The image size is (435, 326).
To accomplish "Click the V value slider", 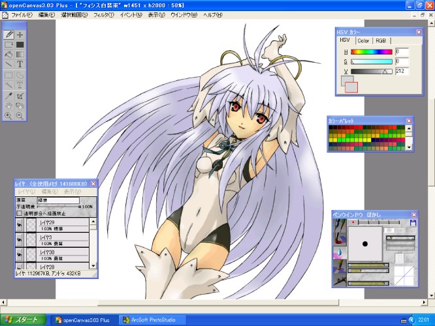I will click(x=372, y=72).
